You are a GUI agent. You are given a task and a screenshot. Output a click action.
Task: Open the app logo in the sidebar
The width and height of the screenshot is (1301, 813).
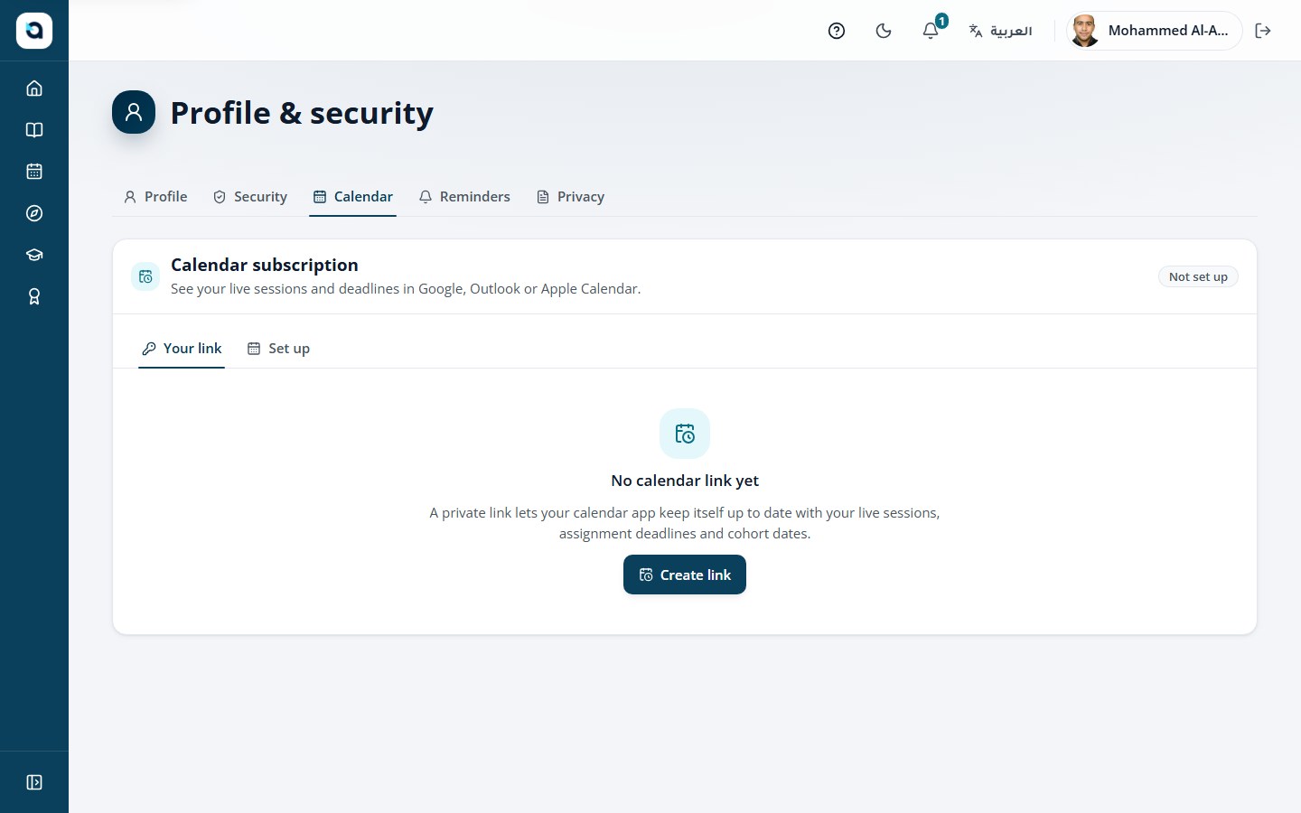coord(34,31)
